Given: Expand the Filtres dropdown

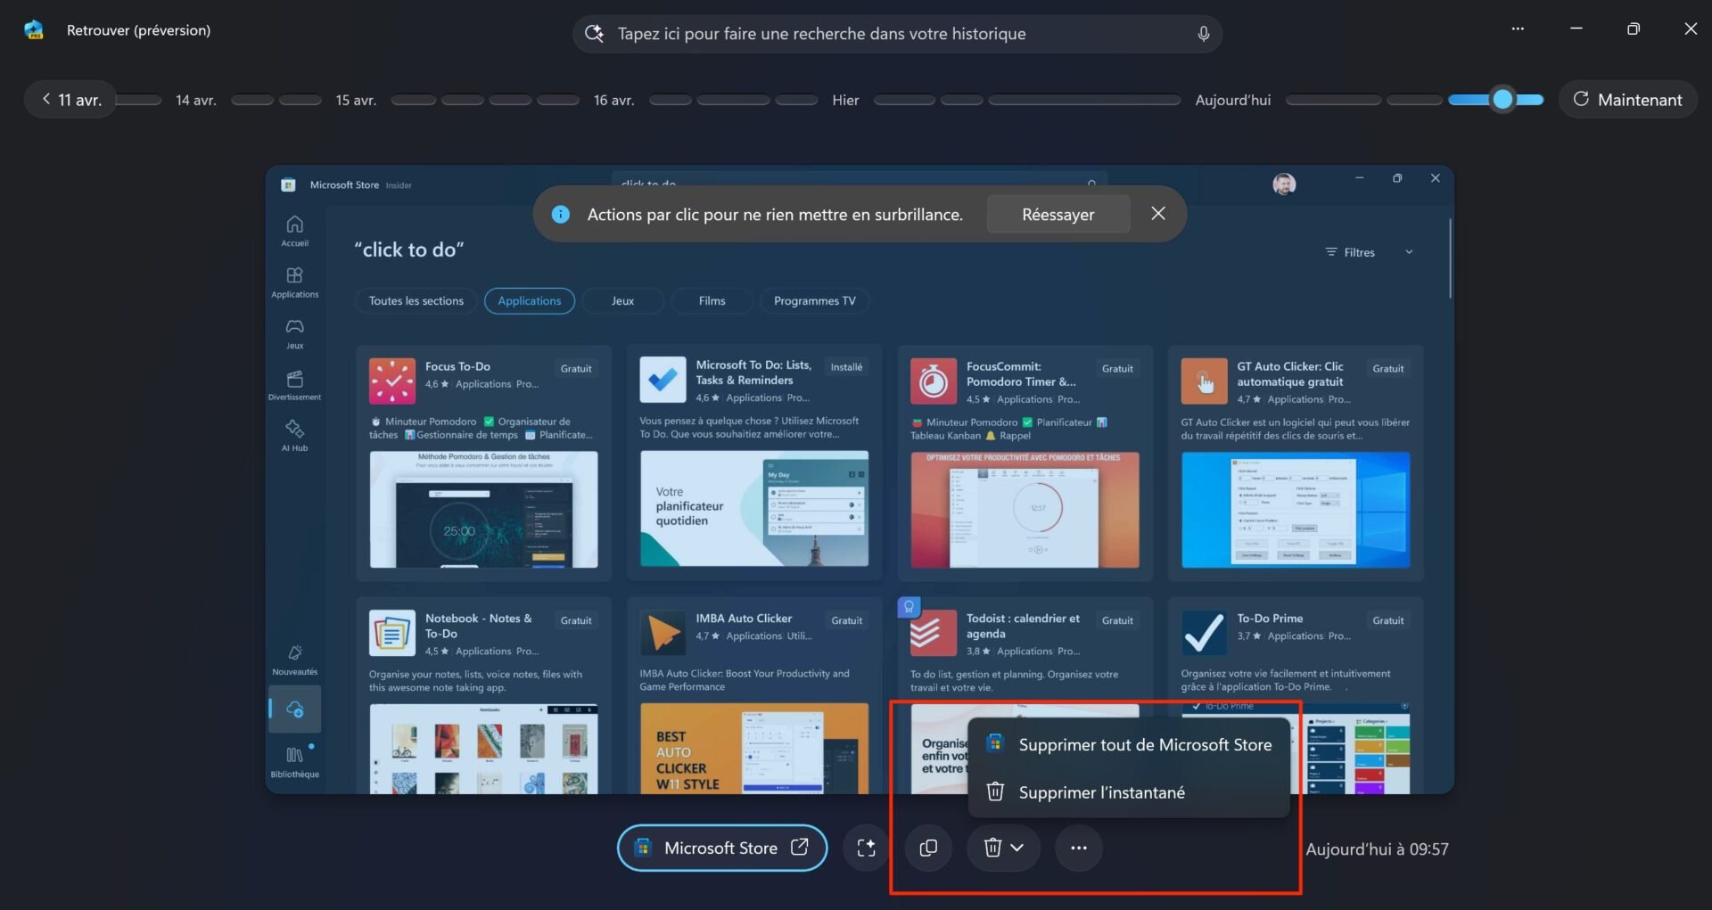Looking at the screenshot, I should click(1369, 252).
